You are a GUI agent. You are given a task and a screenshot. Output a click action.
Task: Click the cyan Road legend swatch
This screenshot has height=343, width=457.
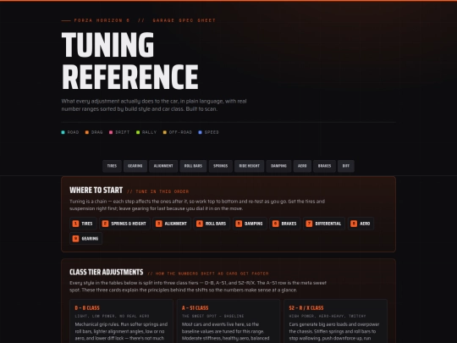click(x=63, y=132)
